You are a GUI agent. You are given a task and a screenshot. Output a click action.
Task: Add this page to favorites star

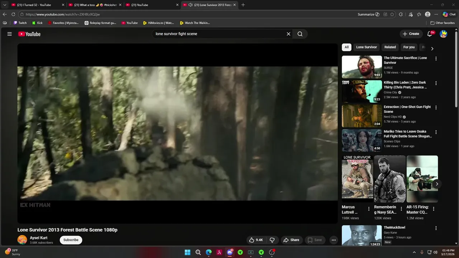pyautogui.click(x=392, y=14)
